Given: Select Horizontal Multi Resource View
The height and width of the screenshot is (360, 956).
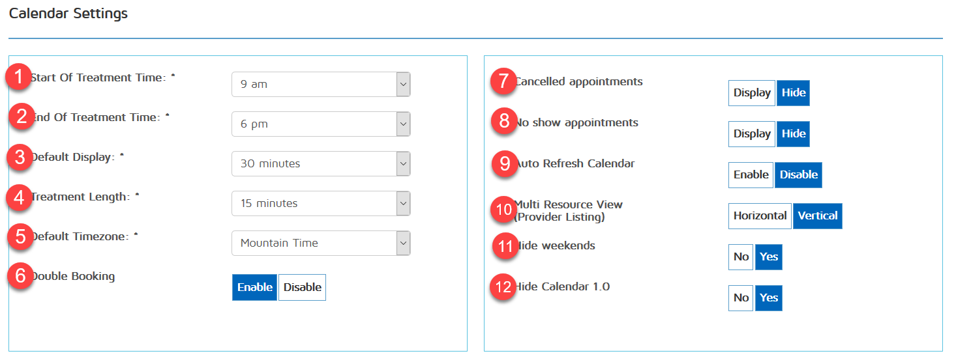Looking at the screenshot, I should pos(760,216).
